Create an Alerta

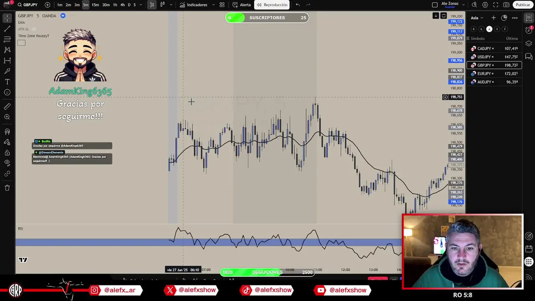point(242,5)
